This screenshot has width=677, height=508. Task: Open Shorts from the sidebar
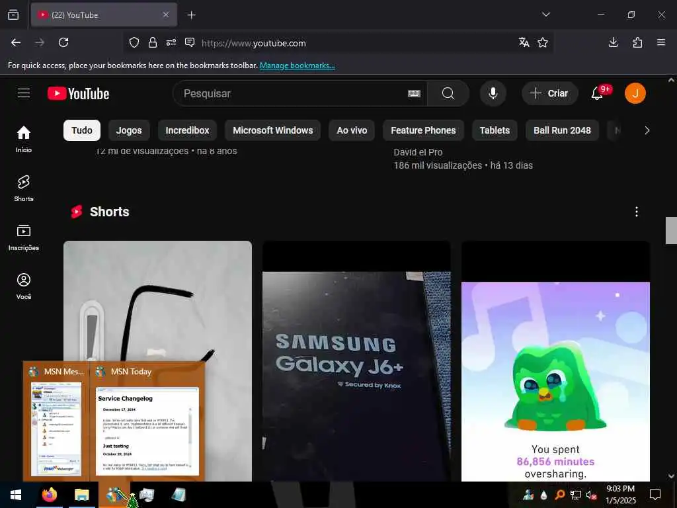coord(24,189)
